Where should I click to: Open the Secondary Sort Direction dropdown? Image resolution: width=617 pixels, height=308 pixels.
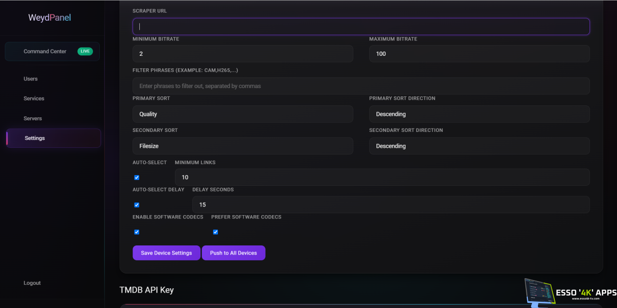click(480, 146)
